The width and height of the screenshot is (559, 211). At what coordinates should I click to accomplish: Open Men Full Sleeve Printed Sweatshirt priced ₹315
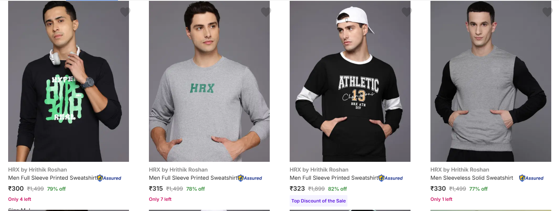tap(193, 178)
